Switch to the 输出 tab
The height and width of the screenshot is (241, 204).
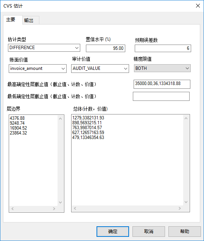tap(31, 20)
